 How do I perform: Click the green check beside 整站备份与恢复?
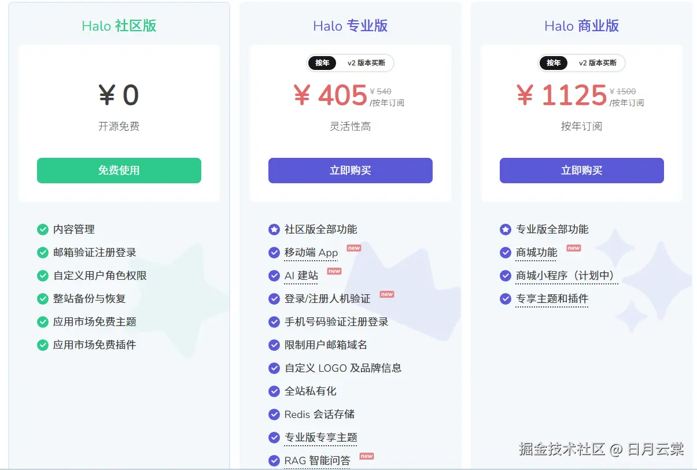click(x=43, y=299)
